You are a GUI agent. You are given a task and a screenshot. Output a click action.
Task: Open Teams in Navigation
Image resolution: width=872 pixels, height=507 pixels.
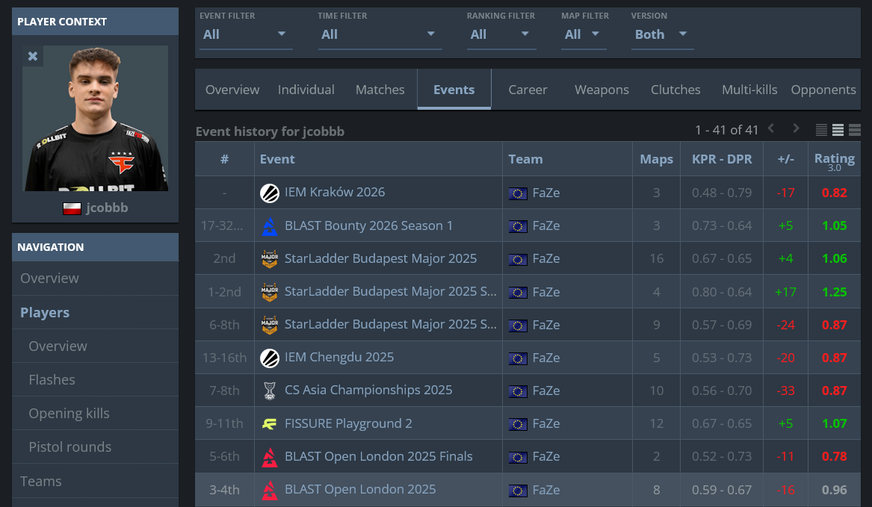tap(95, 481)
